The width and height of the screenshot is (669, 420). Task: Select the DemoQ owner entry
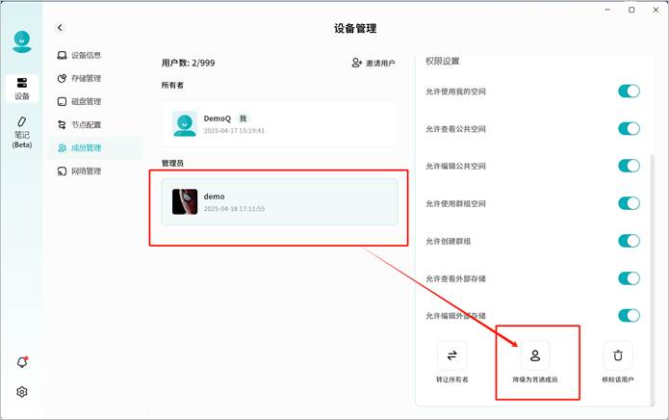pyautogui.click(x=279, y=123)
